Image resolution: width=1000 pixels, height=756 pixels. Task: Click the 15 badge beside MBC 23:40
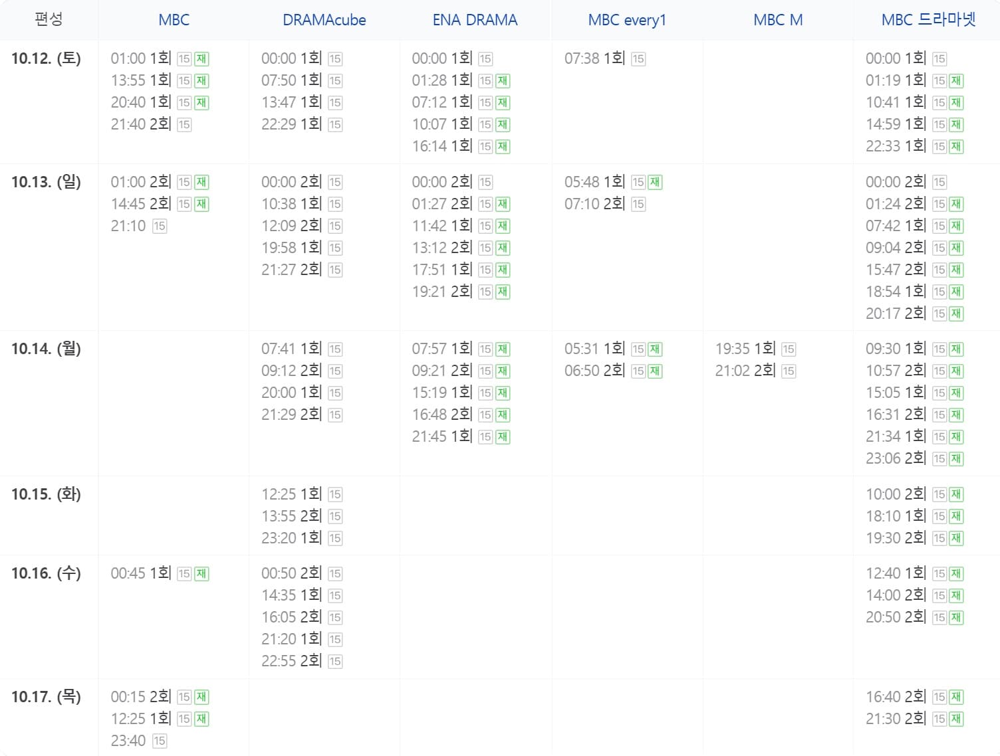[x=160, y=741]
